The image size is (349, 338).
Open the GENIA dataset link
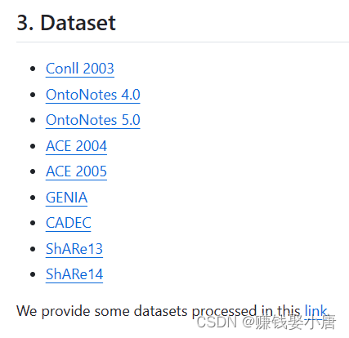(x=67, y=198)
